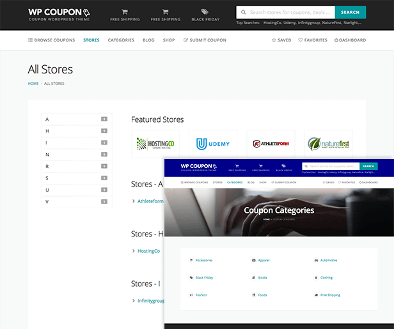Viewport: 394px width, 329px height.
Task: Select letter R in the store index
Action: (76, 166)
